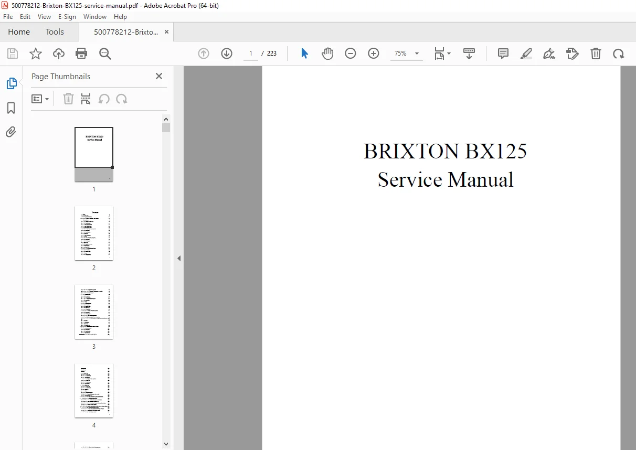The height and width of the screenshot is (450, 636).
Task: Click the Edit PDF stamp icon
Action: tap(573, 53)
